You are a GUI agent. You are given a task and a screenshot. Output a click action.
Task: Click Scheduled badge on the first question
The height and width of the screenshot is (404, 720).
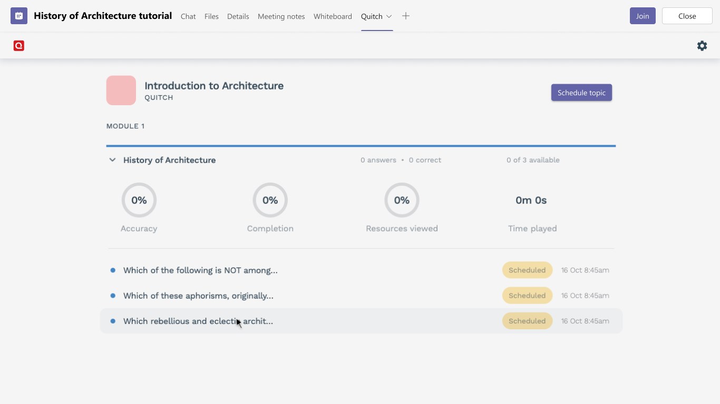point(527,270)
